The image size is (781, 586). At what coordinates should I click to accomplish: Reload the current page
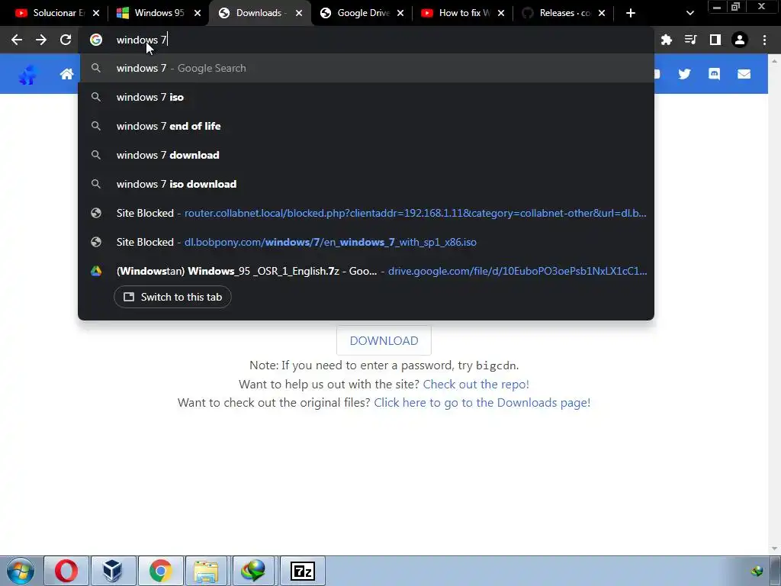tap(66, 40)
